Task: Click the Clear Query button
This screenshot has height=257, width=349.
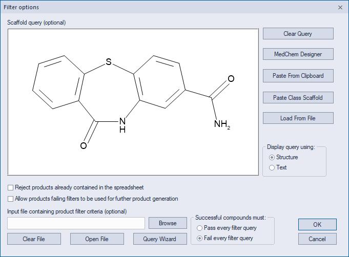Action: click(298, 34)
